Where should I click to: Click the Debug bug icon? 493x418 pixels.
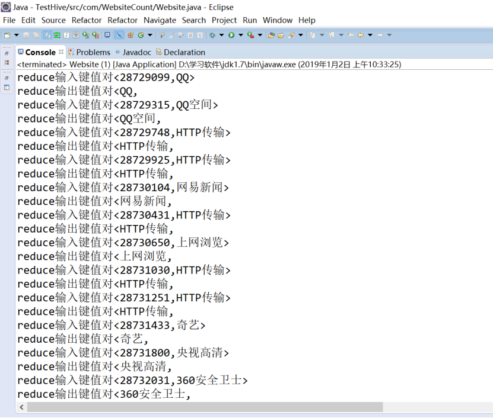[212, 35]
